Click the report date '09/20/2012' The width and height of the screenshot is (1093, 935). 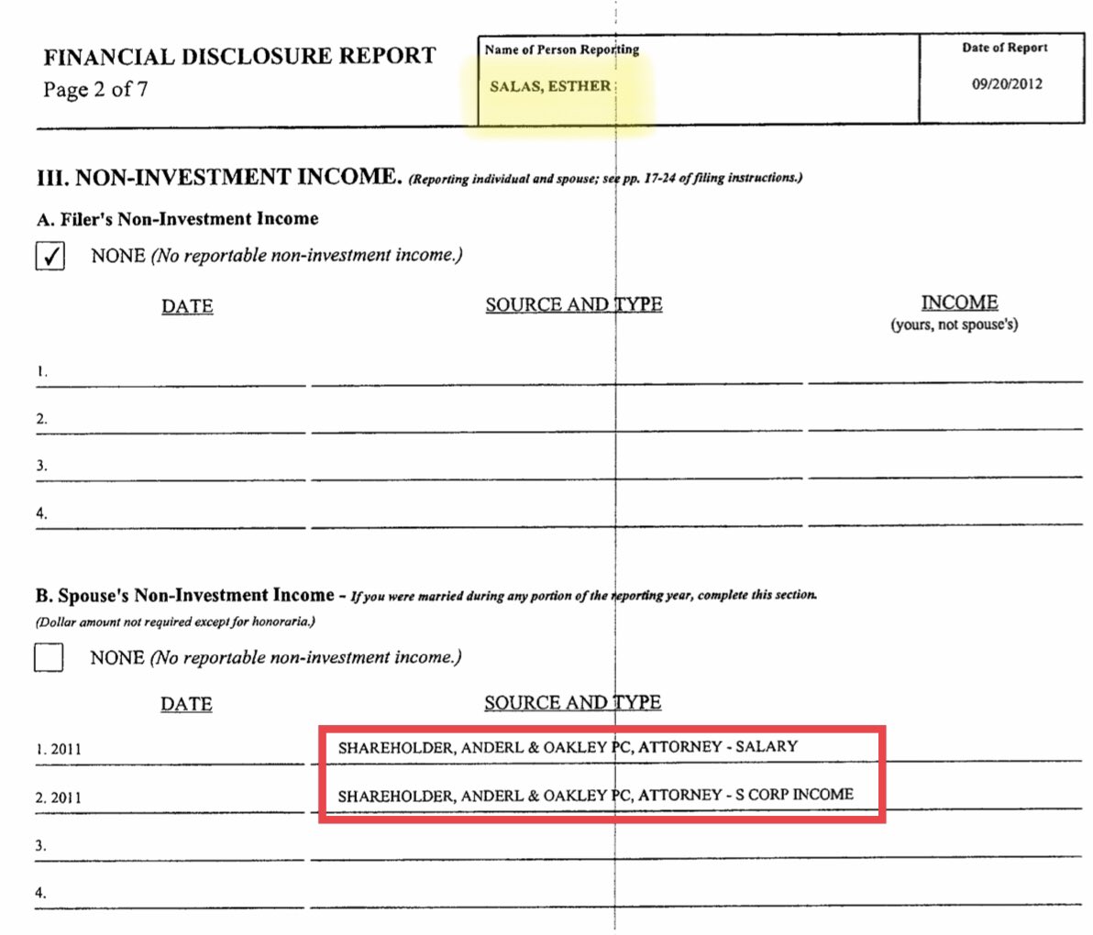(x=1007, y=83)
